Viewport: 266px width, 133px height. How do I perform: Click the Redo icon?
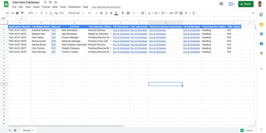[x=12, y=13]
